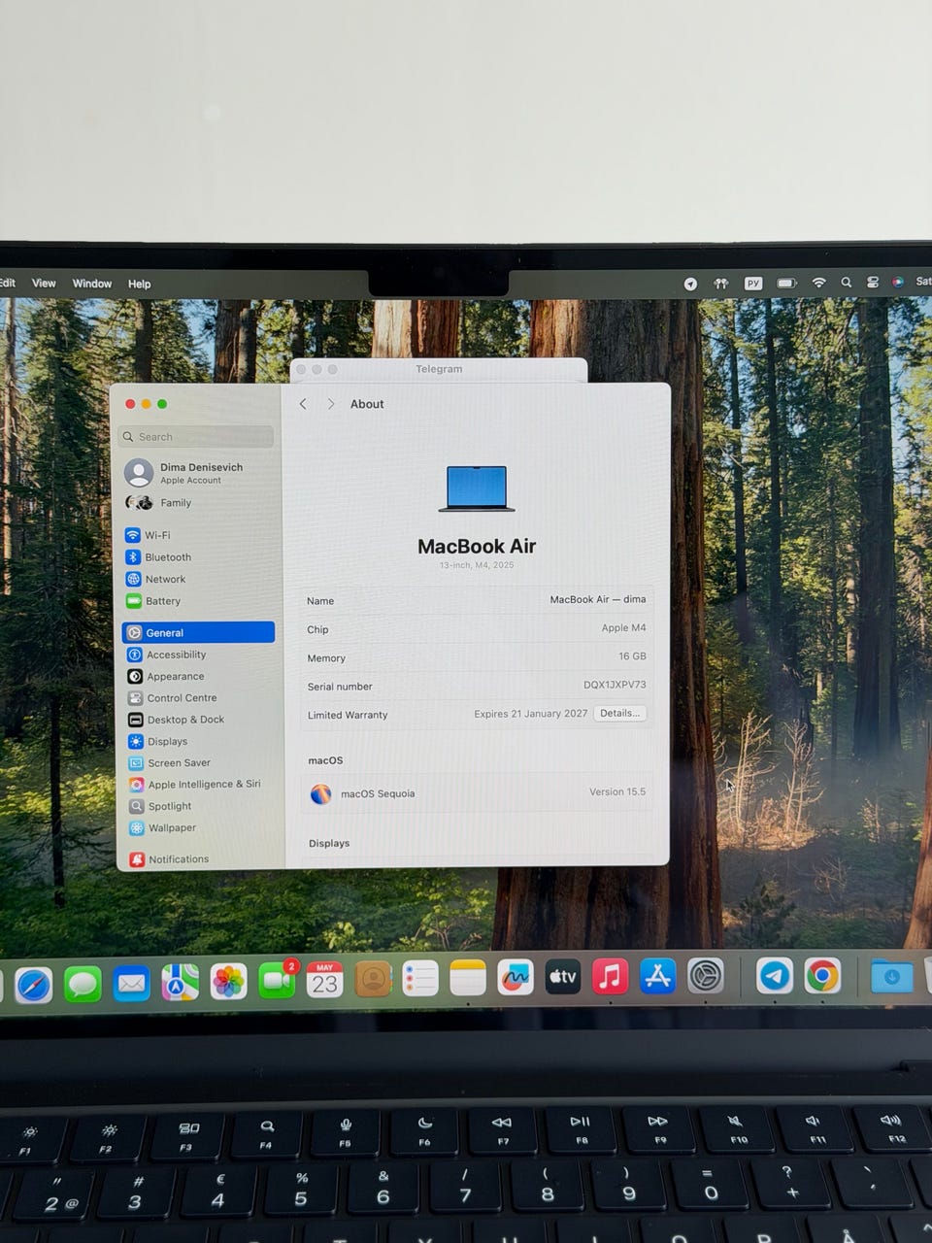Click the System Settings gear in the Dock
Image resolution: width=932 pixels, height=1243 pixels.
[x=705, y=976]
